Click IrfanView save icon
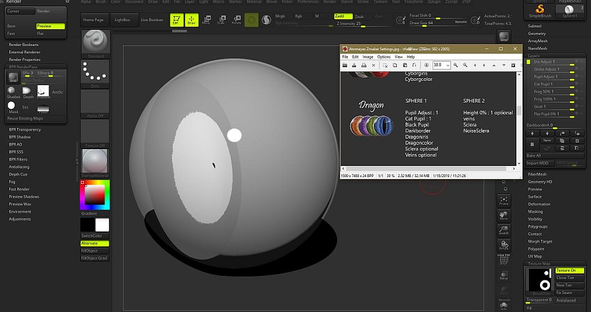591x312 pixels. click(354, 65)
